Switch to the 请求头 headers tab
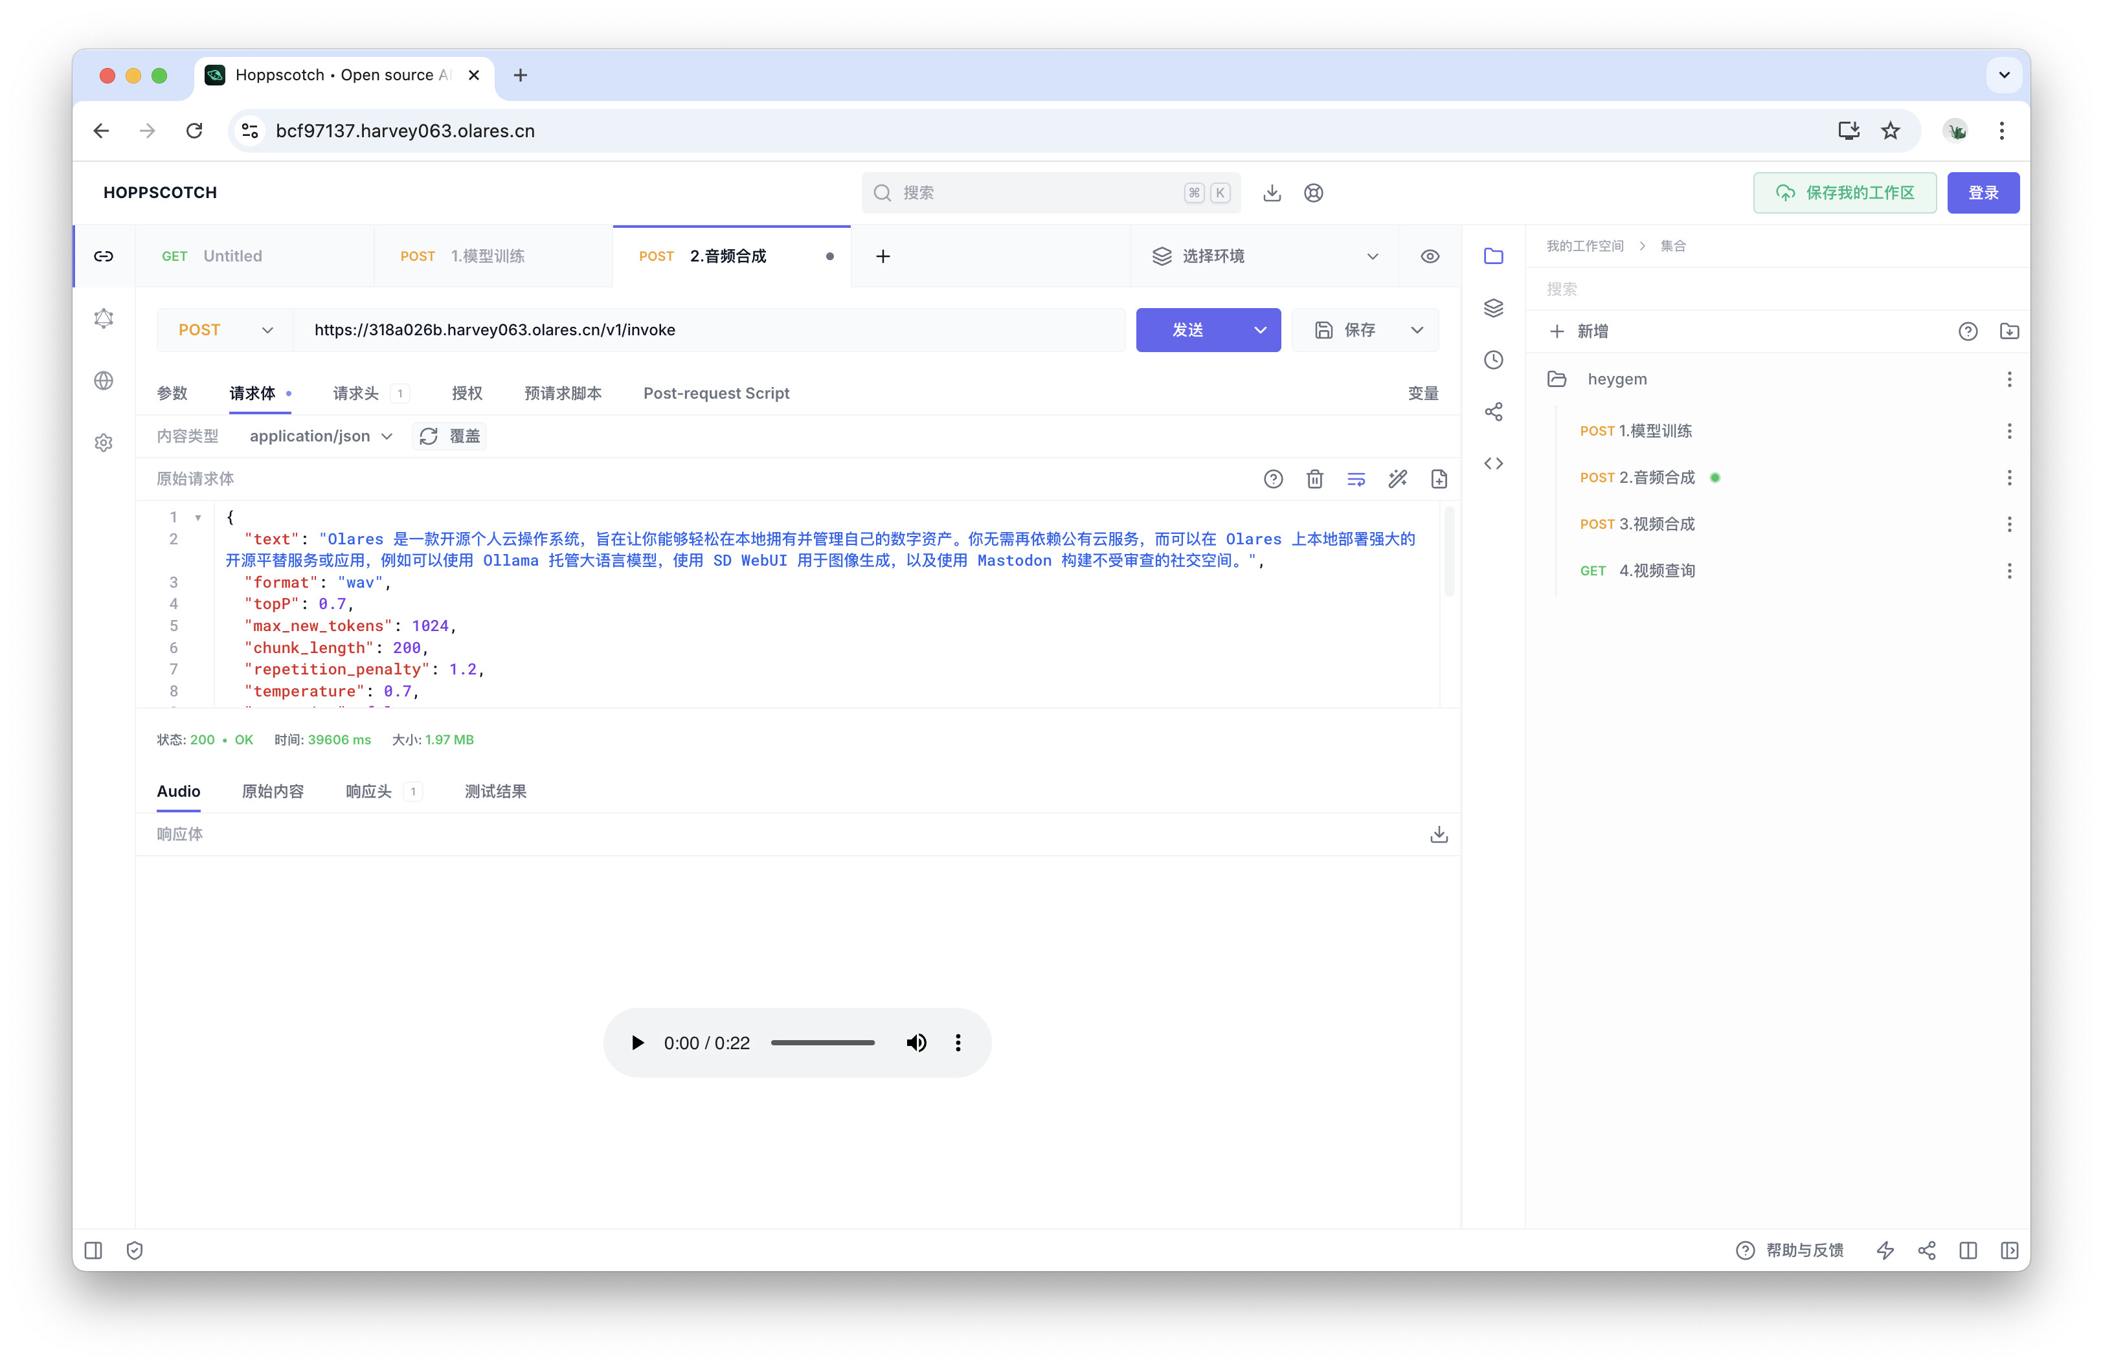2103x1367 pixels. (x=355, y=393)
